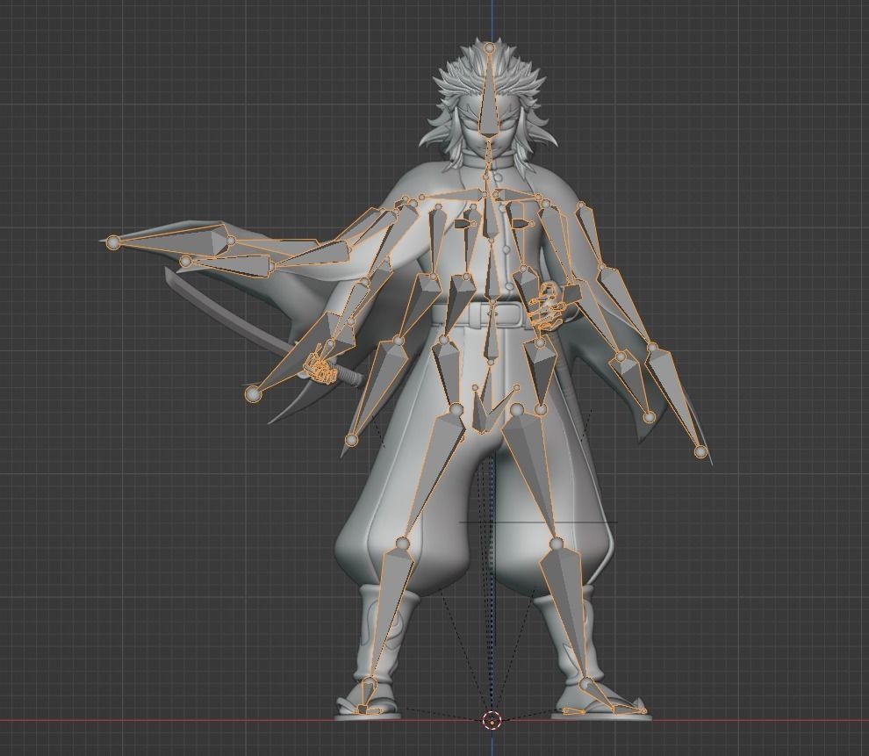Select the spine bone running through the belt buckle
The height and width of the screenshot is (756, 869).
(492, 331)
